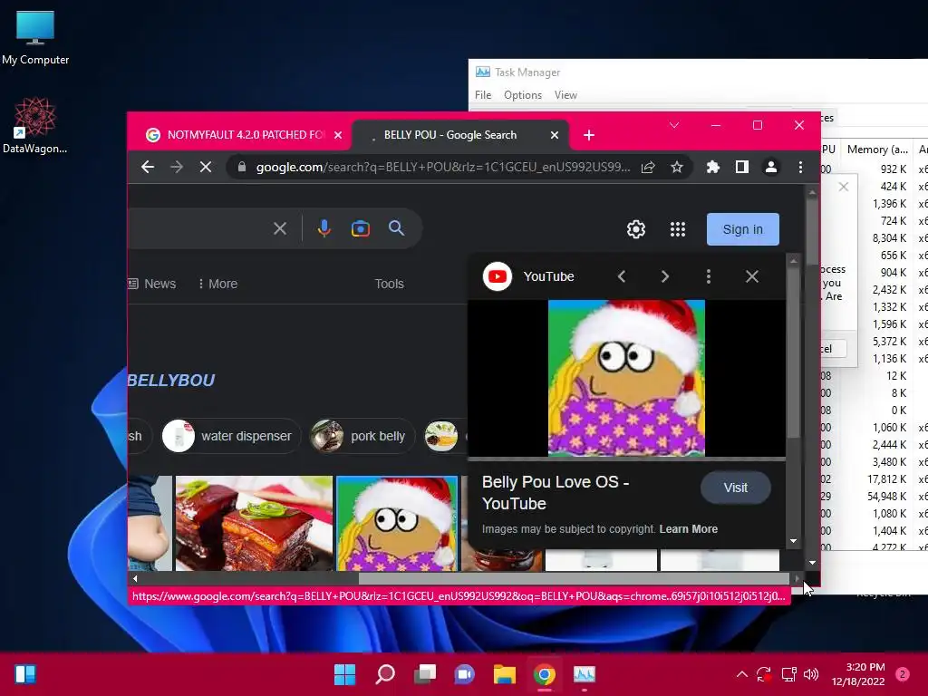The height and width of the screenshot is (696, 928).
Task: Click Task Manager icon on the taskbar
Action: 585,674
